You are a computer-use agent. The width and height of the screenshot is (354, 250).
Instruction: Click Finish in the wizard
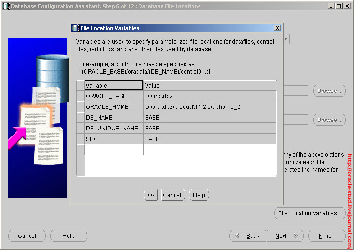pos(327,236)
